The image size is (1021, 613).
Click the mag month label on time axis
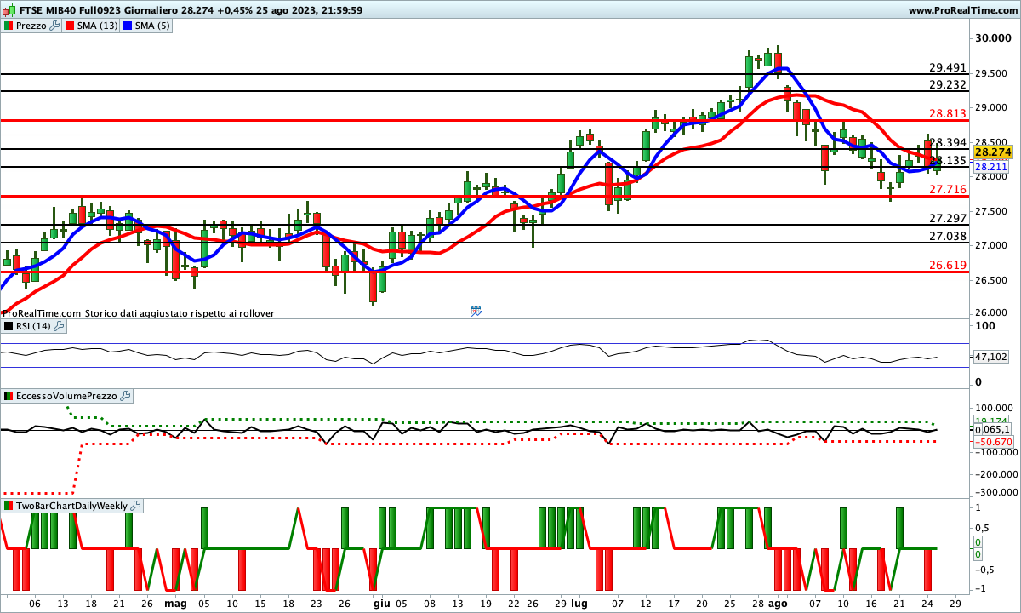[x=175, y=603]
